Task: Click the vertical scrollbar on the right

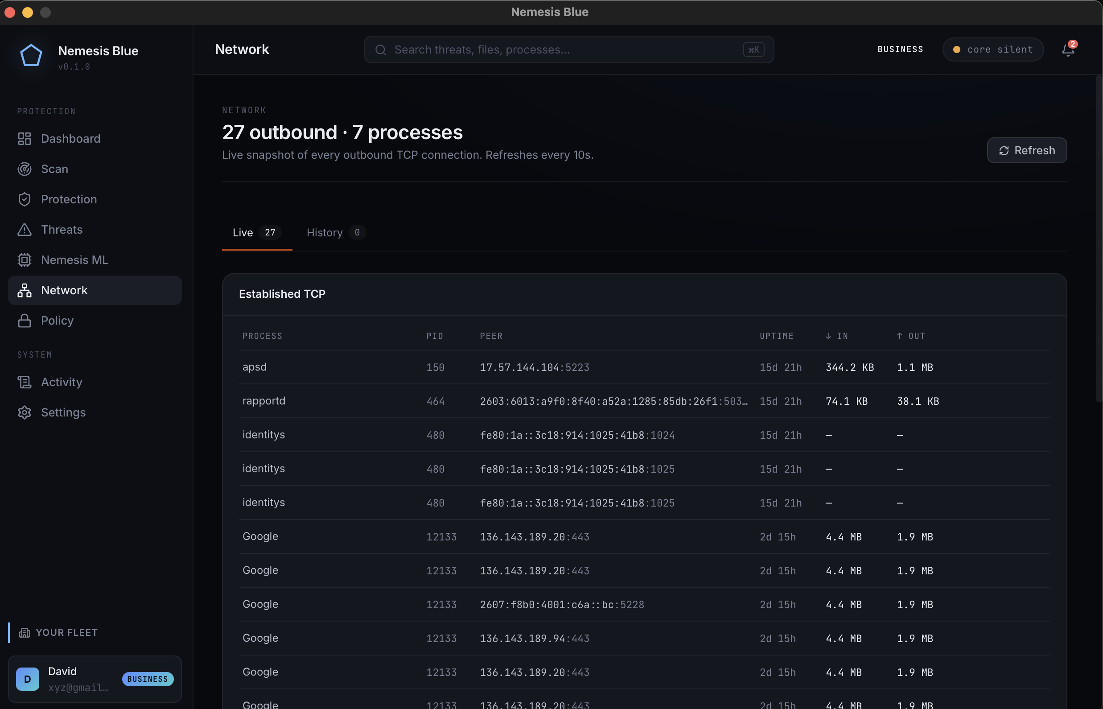Action: (x=1099, y=239)
